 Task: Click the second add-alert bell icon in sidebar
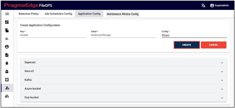click(7, 72)
